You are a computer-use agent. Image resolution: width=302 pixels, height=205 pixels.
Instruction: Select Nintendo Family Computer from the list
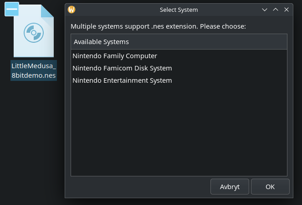[115, 56]
